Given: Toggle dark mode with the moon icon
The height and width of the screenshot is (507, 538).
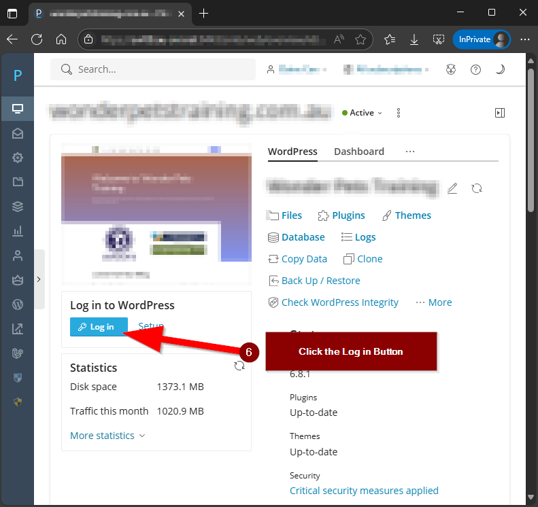Looking at the screenshot, I should [x=500, y=69].
